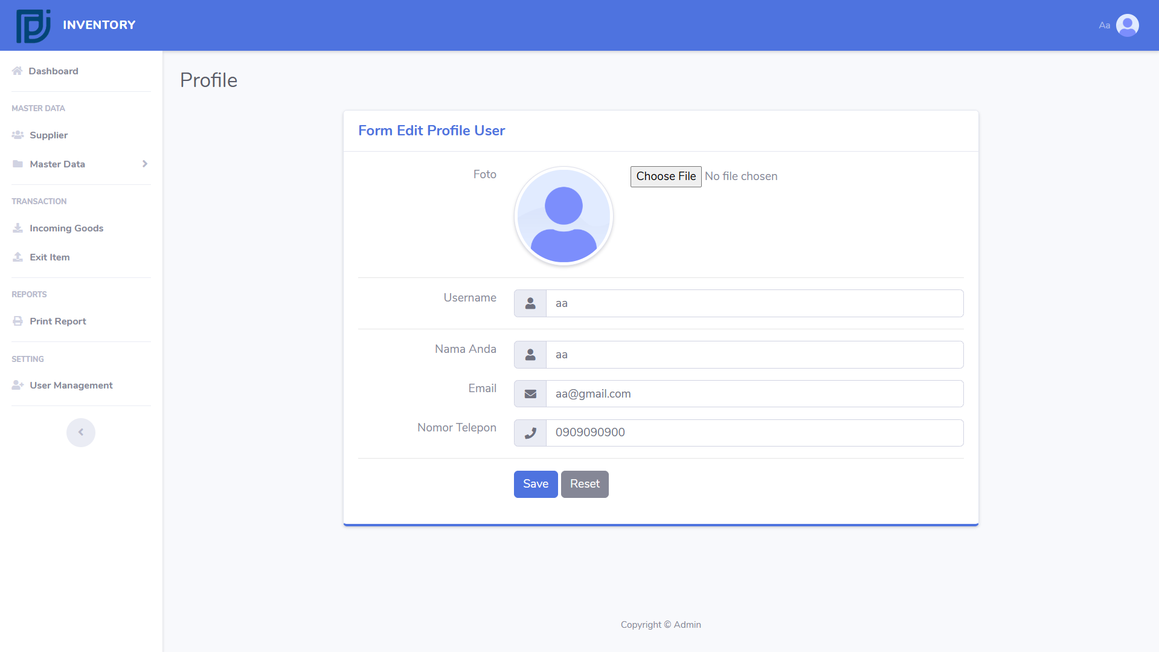Expand the Master Data submenu chevron
1159x652 pixels.
[145, 164]
